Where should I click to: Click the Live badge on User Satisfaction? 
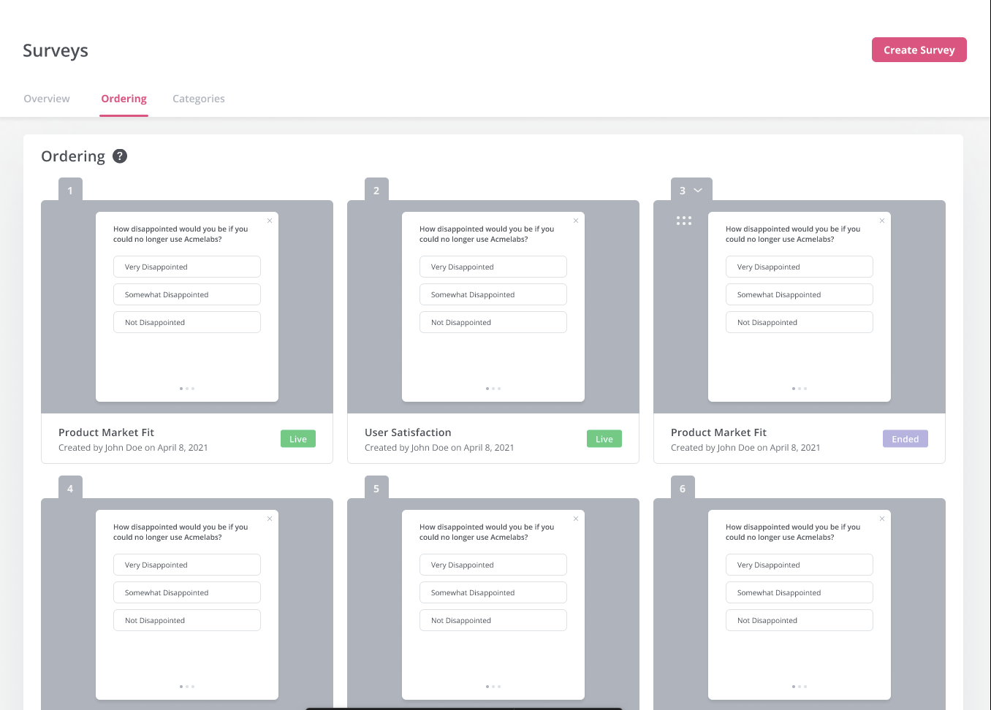(604, 439)
